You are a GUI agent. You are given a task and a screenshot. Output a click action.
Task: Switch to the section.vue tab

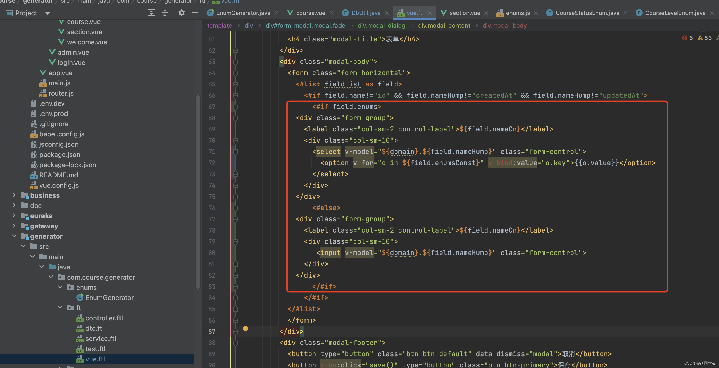[464, 13]
